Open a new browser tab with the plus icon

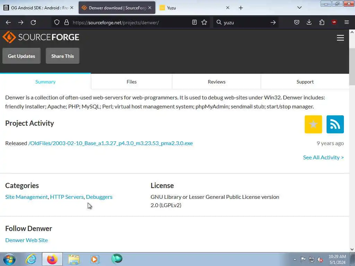(241, 8)
